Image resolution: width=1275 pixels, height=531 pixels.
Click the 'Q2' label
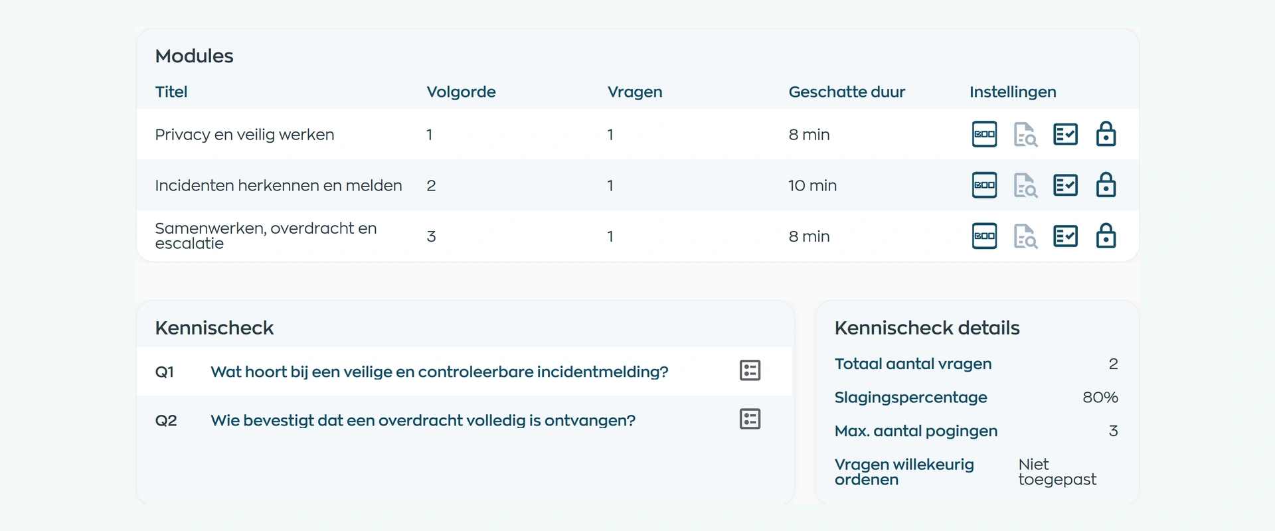[166, 420]
